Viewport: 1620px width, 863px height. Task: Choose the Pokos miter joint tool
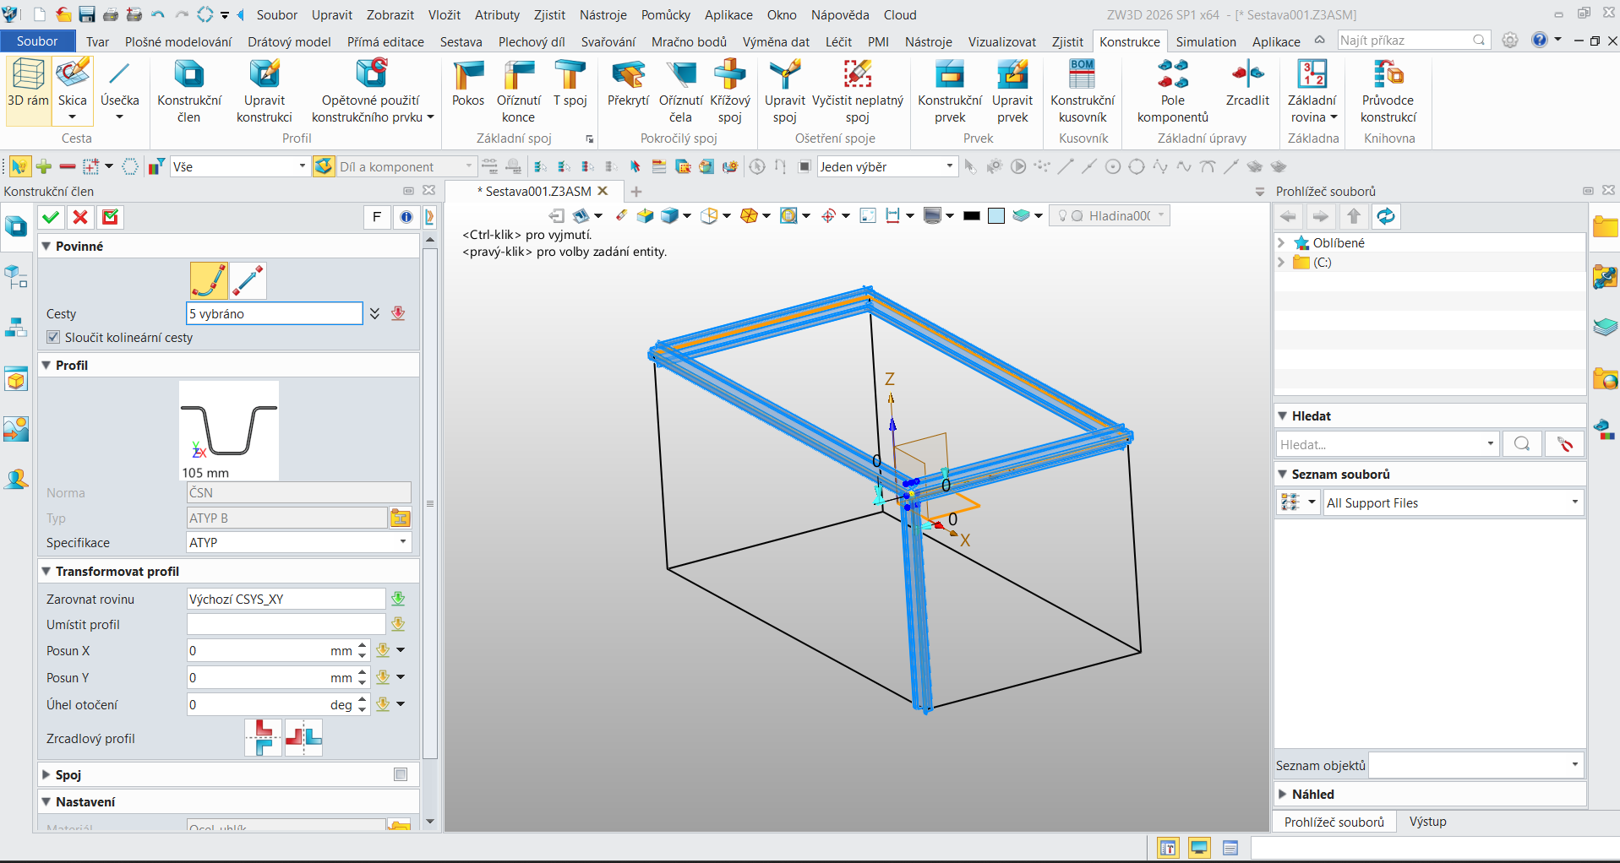(x=467, y=84)
